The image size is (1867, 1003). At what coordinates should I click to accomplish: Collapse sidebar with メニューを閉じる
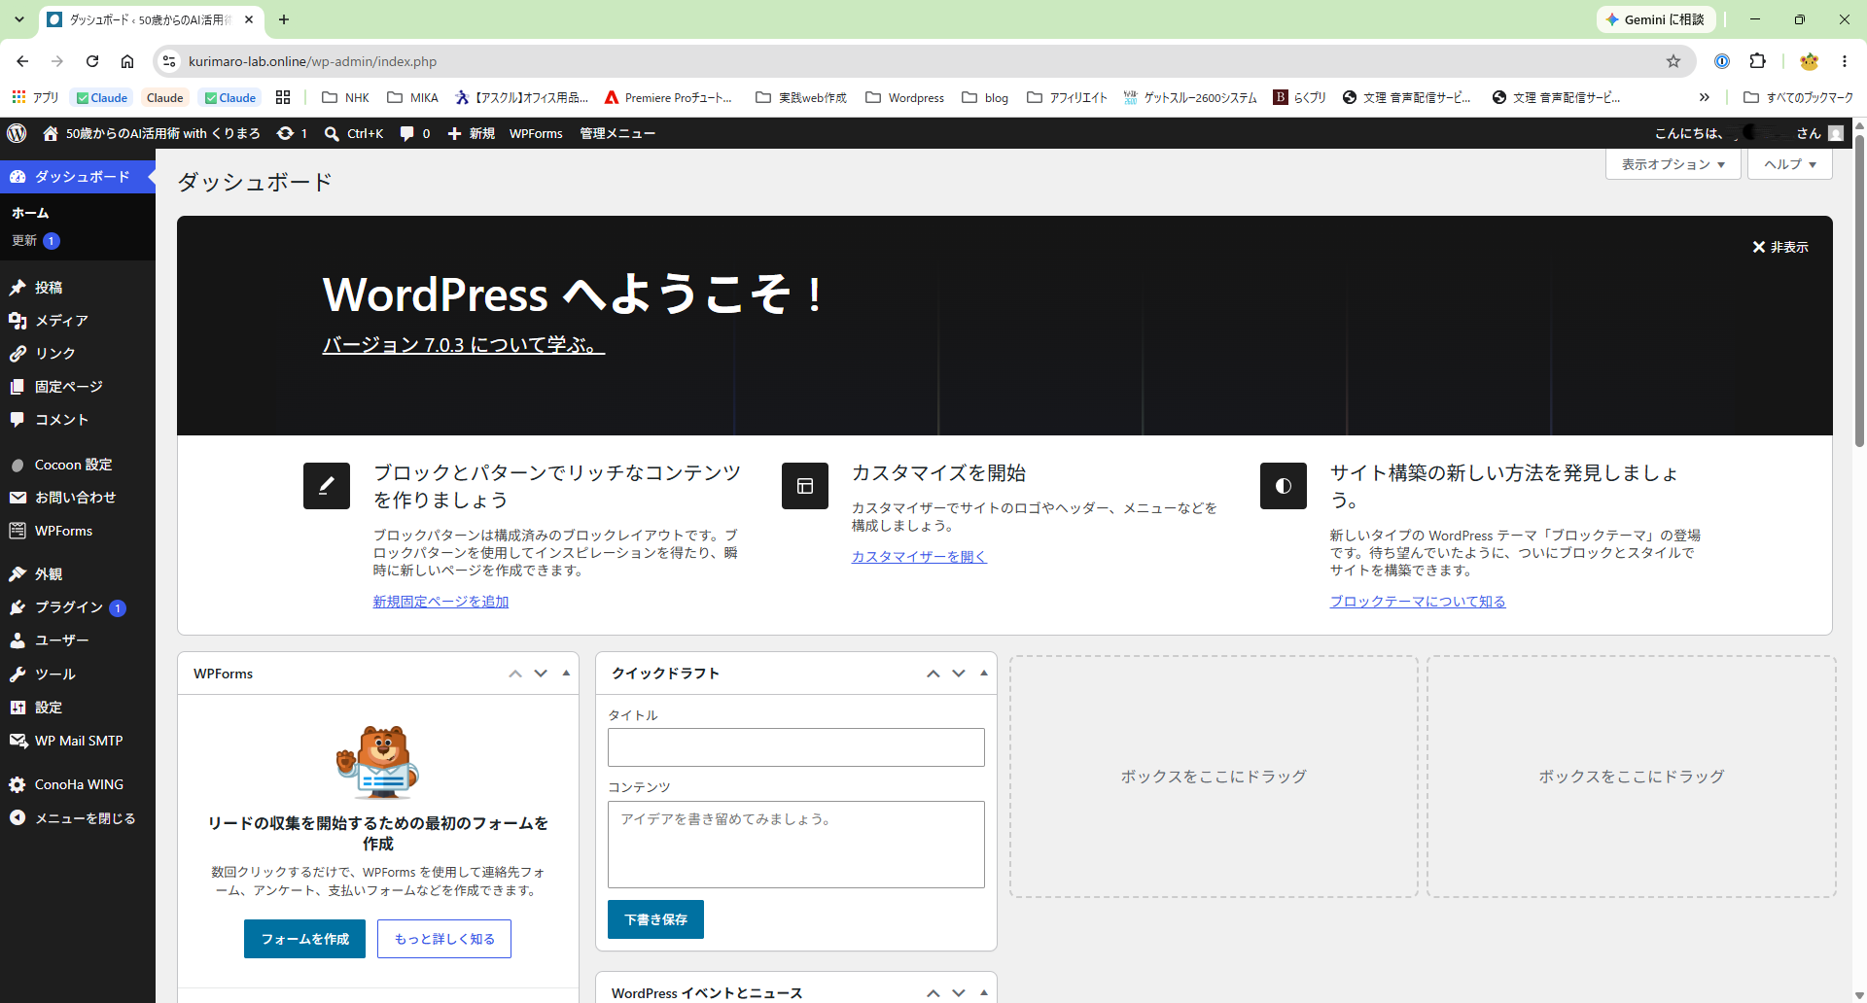pyautogui.click(x=78, y=818)
